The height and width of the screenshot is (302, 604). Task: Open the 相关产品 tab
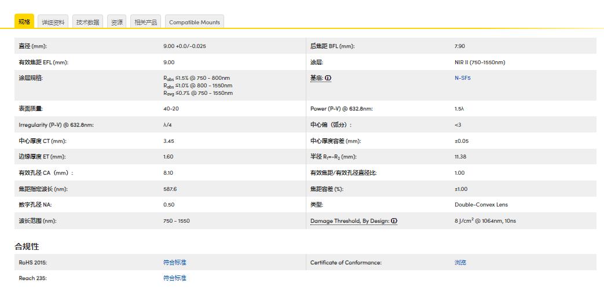(146, 23)
